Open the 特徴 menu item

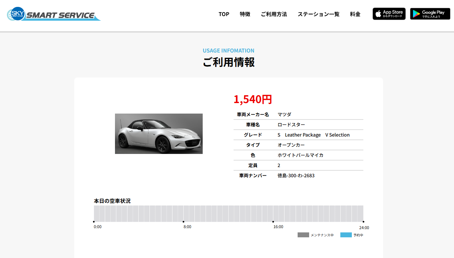pyautogui.click(x=245, y=14)
